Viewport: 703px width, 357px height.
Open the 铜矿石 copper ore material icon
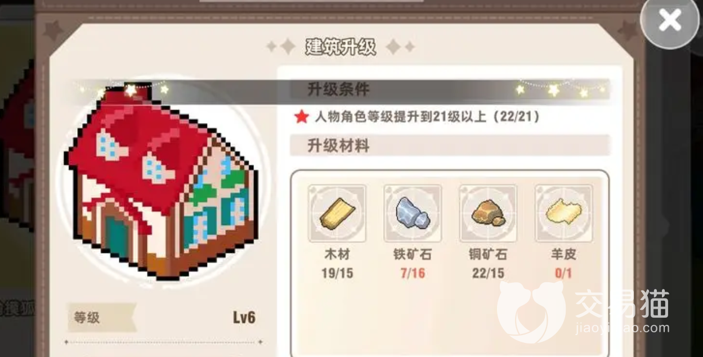coord(488,214)
